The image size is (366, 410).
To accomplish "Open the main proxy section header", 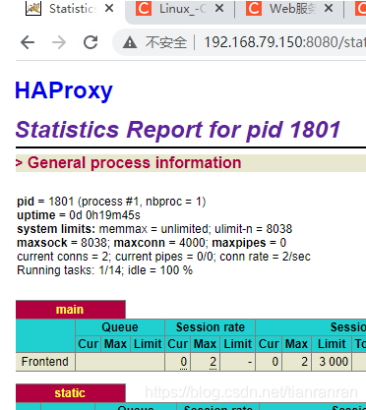I will [71, 310].
